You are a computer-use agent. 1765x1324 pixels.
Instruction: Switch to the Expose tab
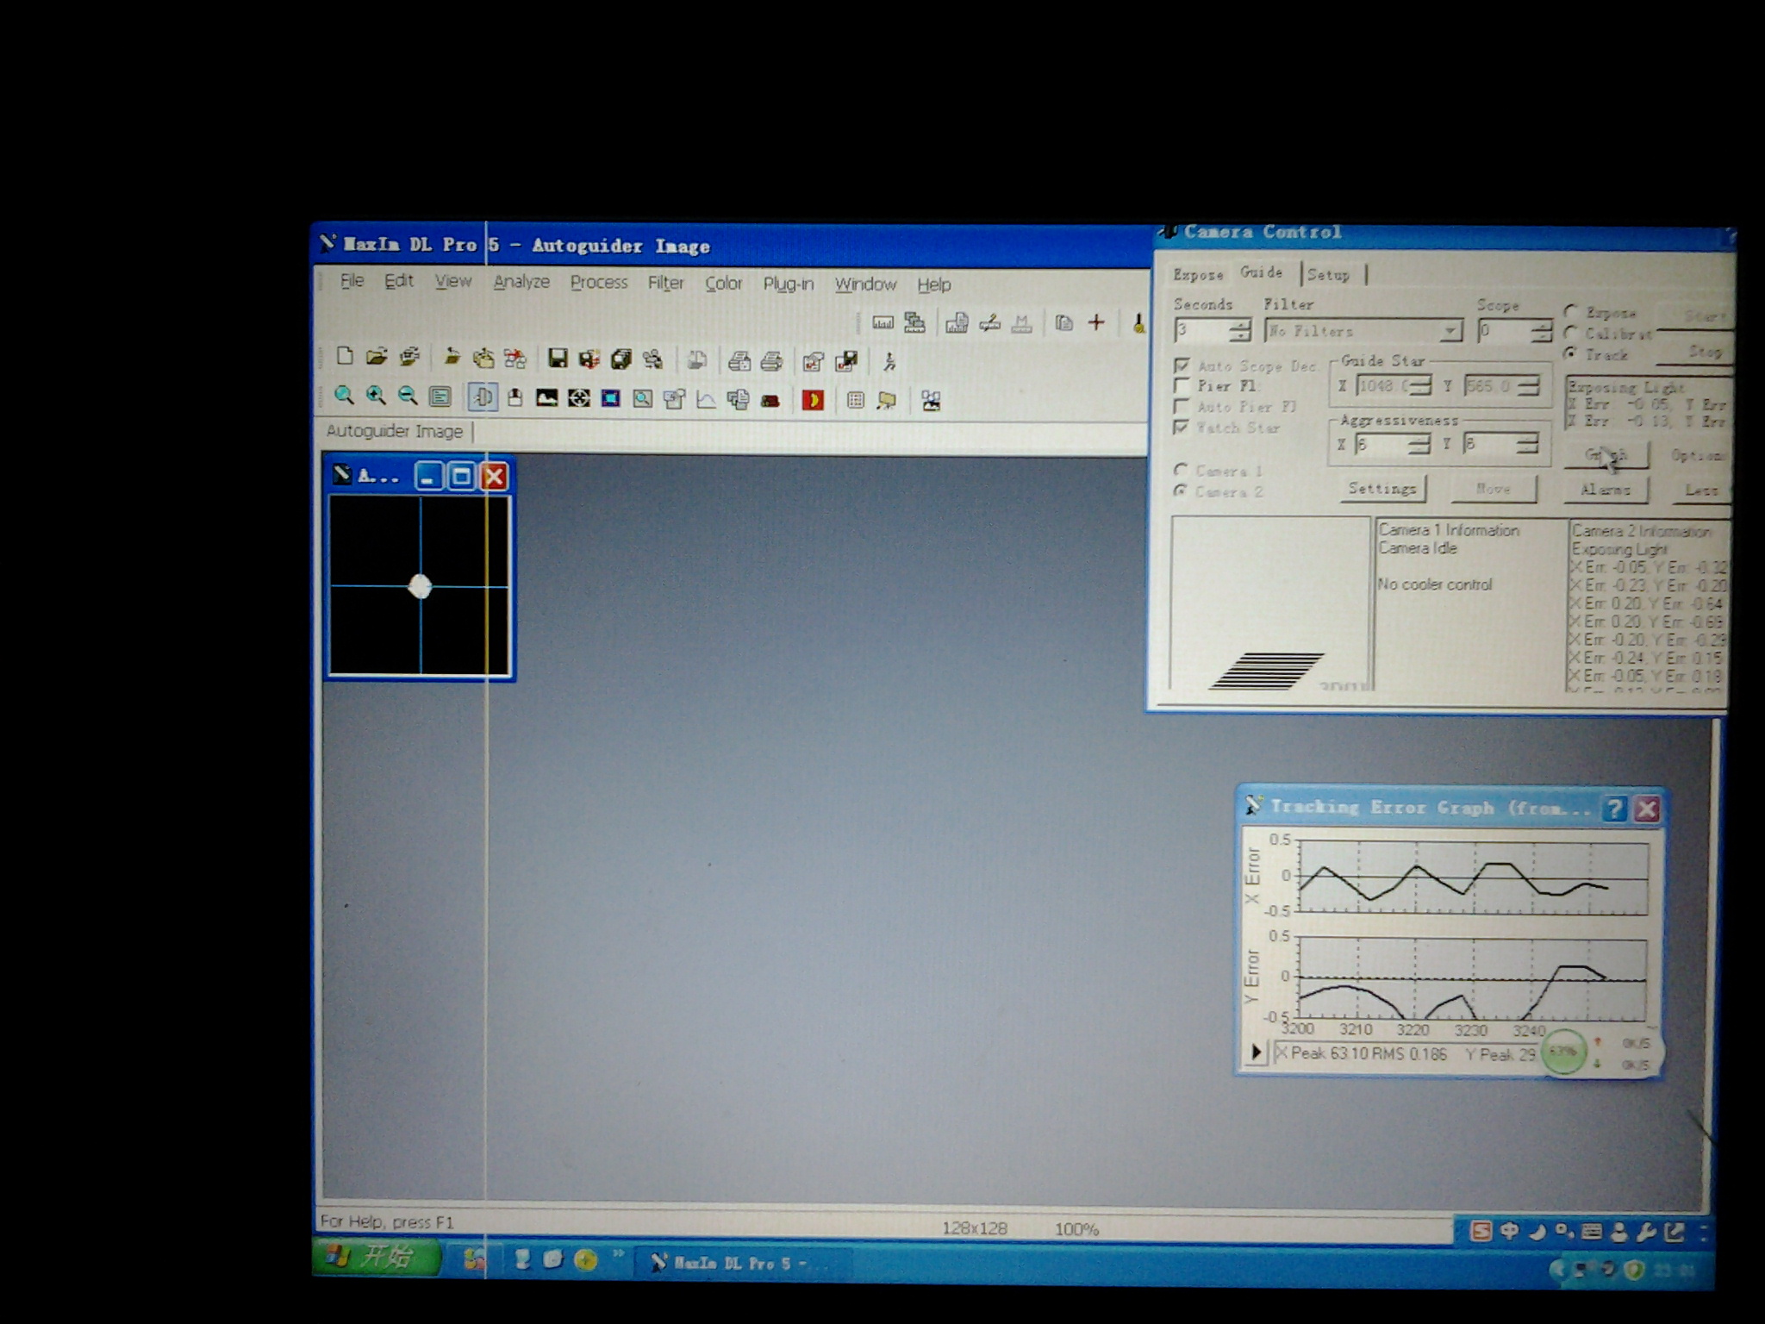pyautogui.click(x=1198, y=274)
